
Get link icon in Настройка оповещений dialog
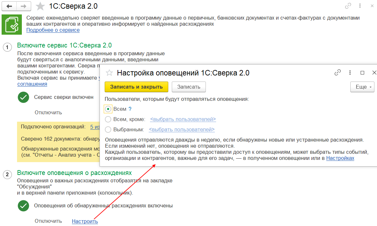338,72
